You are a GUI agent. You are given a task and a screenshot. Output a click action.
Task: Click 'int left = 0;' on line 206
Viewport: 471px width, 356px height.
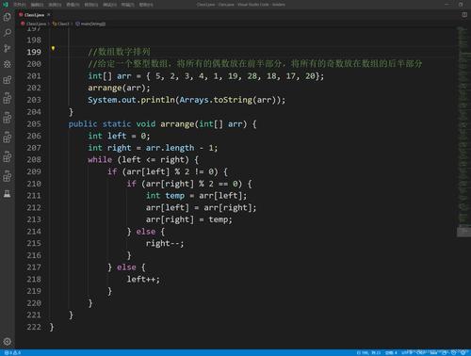click(x=119, y=136)
